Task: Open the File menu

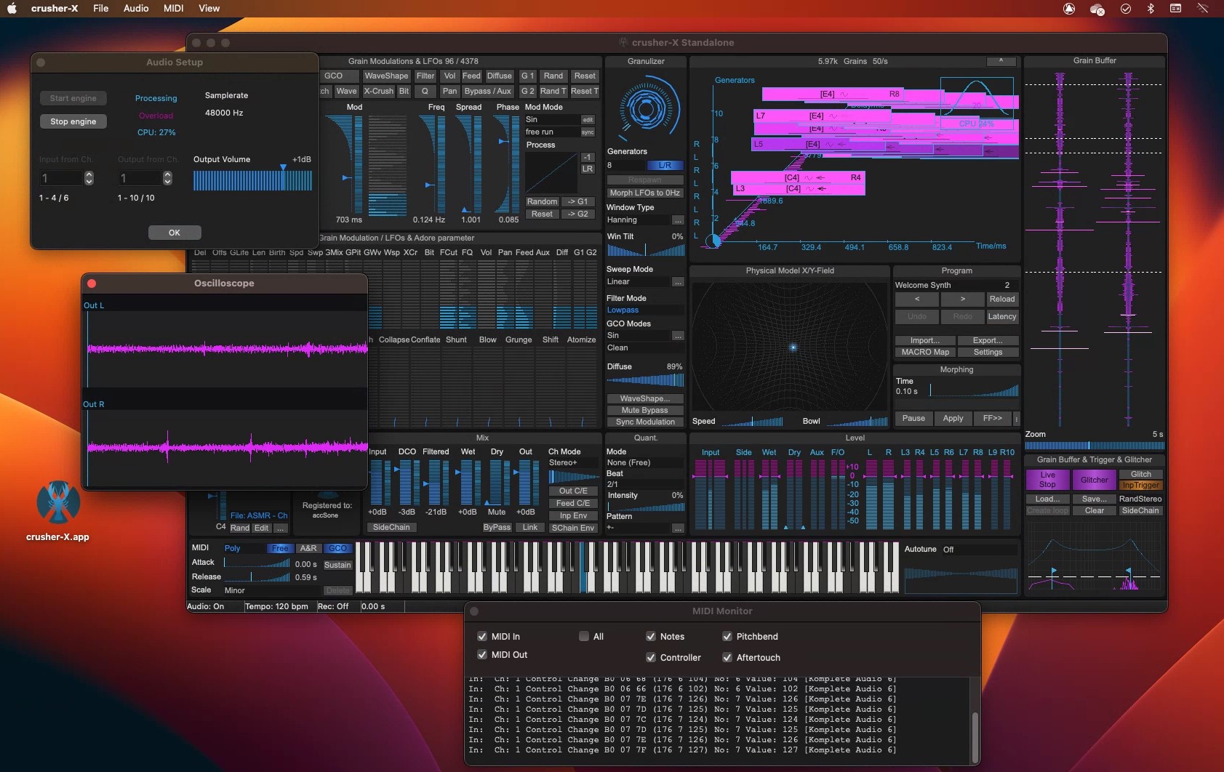Action: click(100, 9)
